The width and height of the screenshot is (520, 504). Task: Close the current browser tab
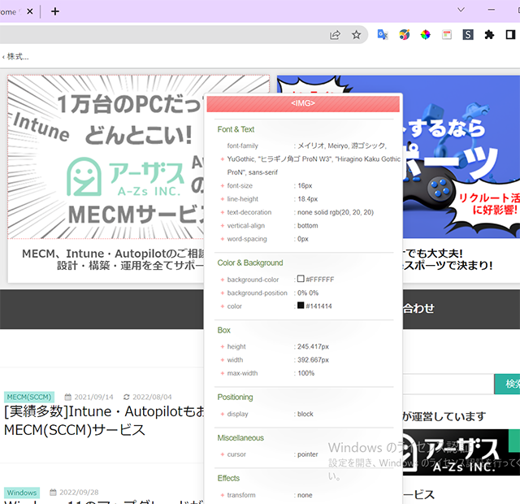[30, 11]
